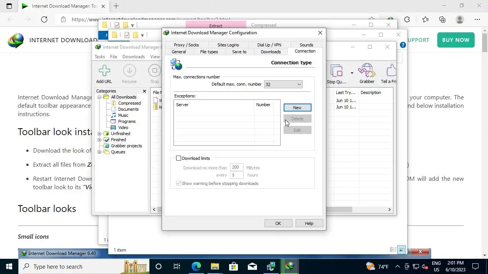This screenshot has height=274, width=488.
Task: Open Microsoft Store from the taskbar
Action: (x=233, y=266)
